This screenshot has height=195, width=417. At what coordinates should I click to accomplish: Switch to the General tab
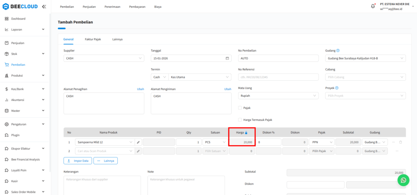click(68, 39)
